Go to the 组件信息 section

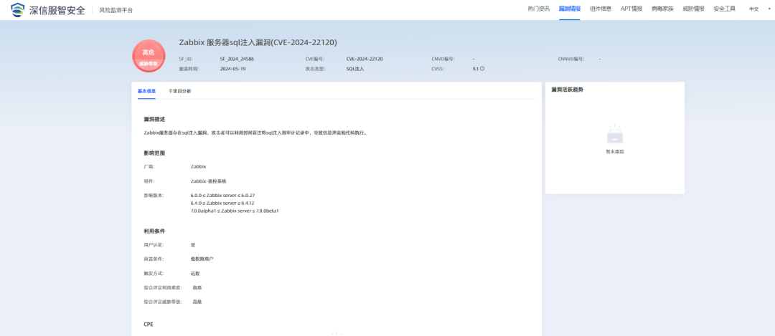(x=601, y=9)
